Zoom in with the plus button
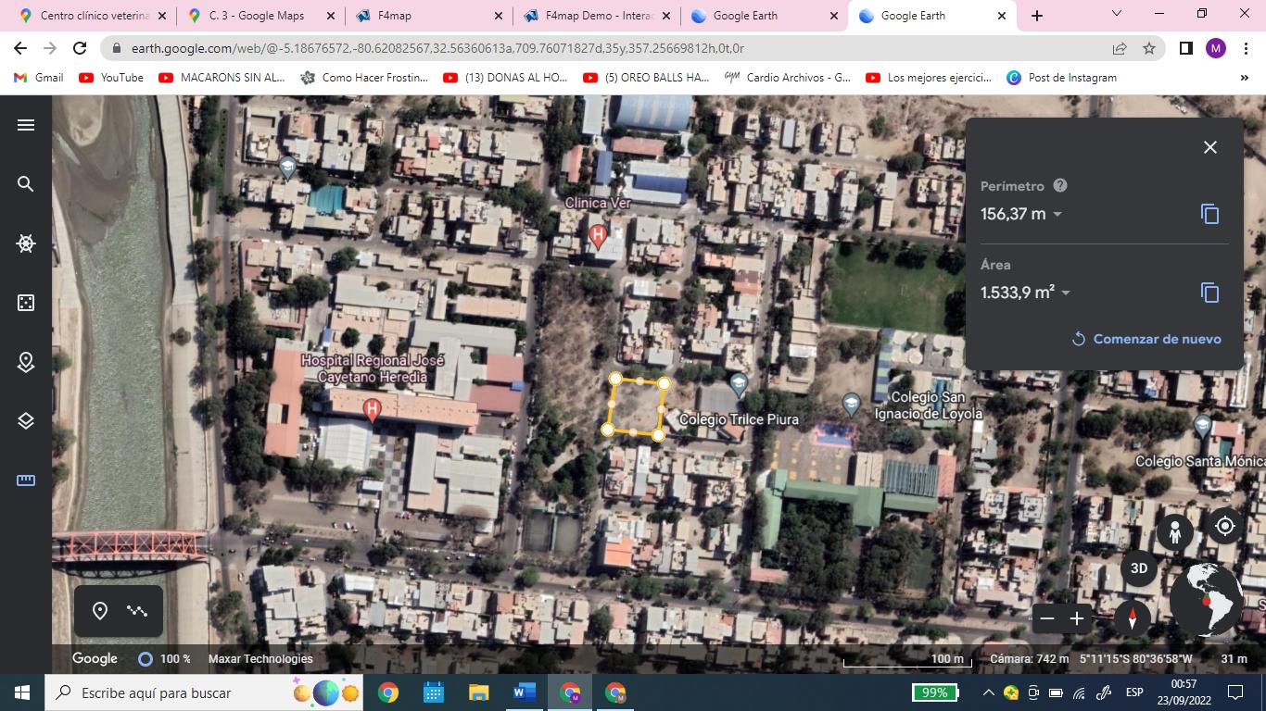This screenshot has height=711, width=1266. 1077,618
